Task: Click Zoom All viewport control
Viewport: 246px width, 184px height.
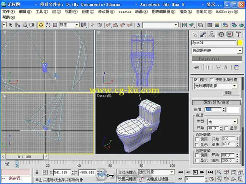Action: point(226,172)
